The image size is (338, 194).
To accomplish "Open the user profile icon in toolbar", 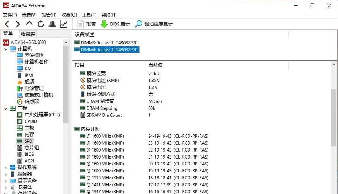I will point(52,24).
